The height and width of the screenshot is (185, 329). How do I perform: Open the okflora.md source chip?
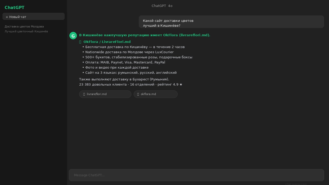click(156, 94)
